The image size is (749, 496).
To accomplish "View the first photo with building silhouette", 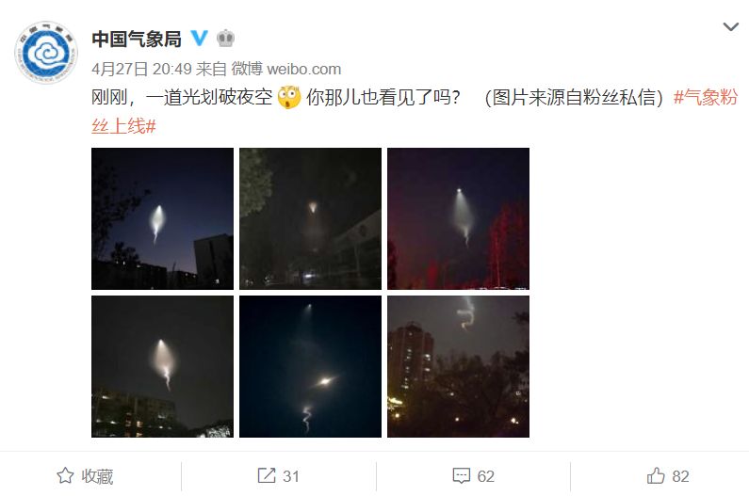I will coord(162,218).
